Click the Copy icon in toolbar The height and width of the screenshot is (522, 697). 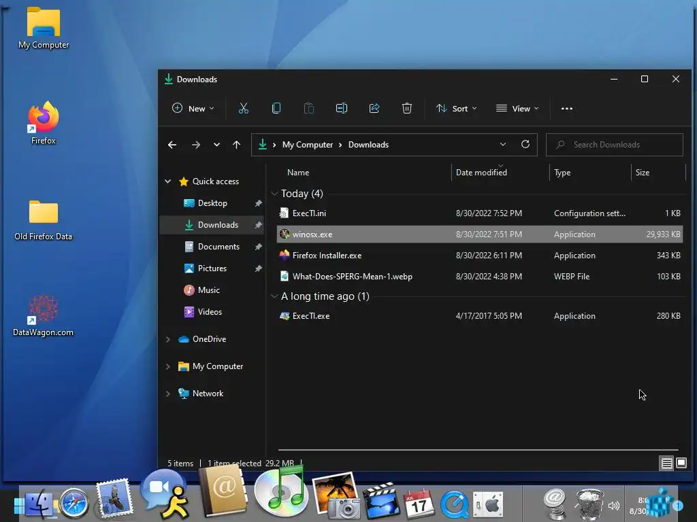click(x=276, y=108)
